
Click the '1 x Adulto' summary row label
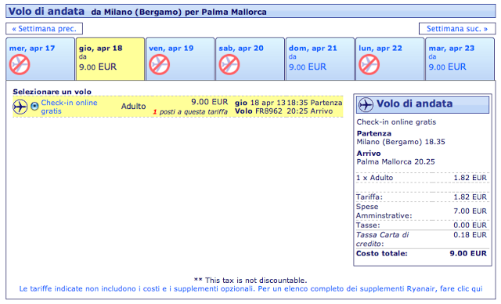click(x=375, y=178)
